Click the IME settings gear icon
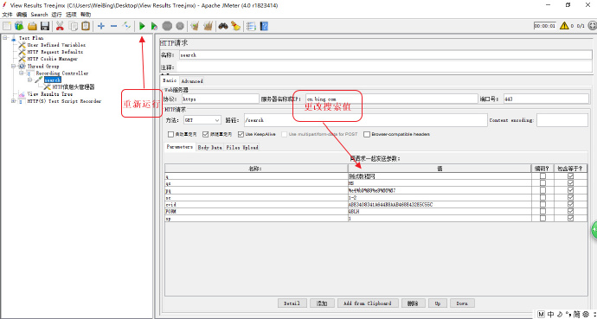 (x=586, y=315)
